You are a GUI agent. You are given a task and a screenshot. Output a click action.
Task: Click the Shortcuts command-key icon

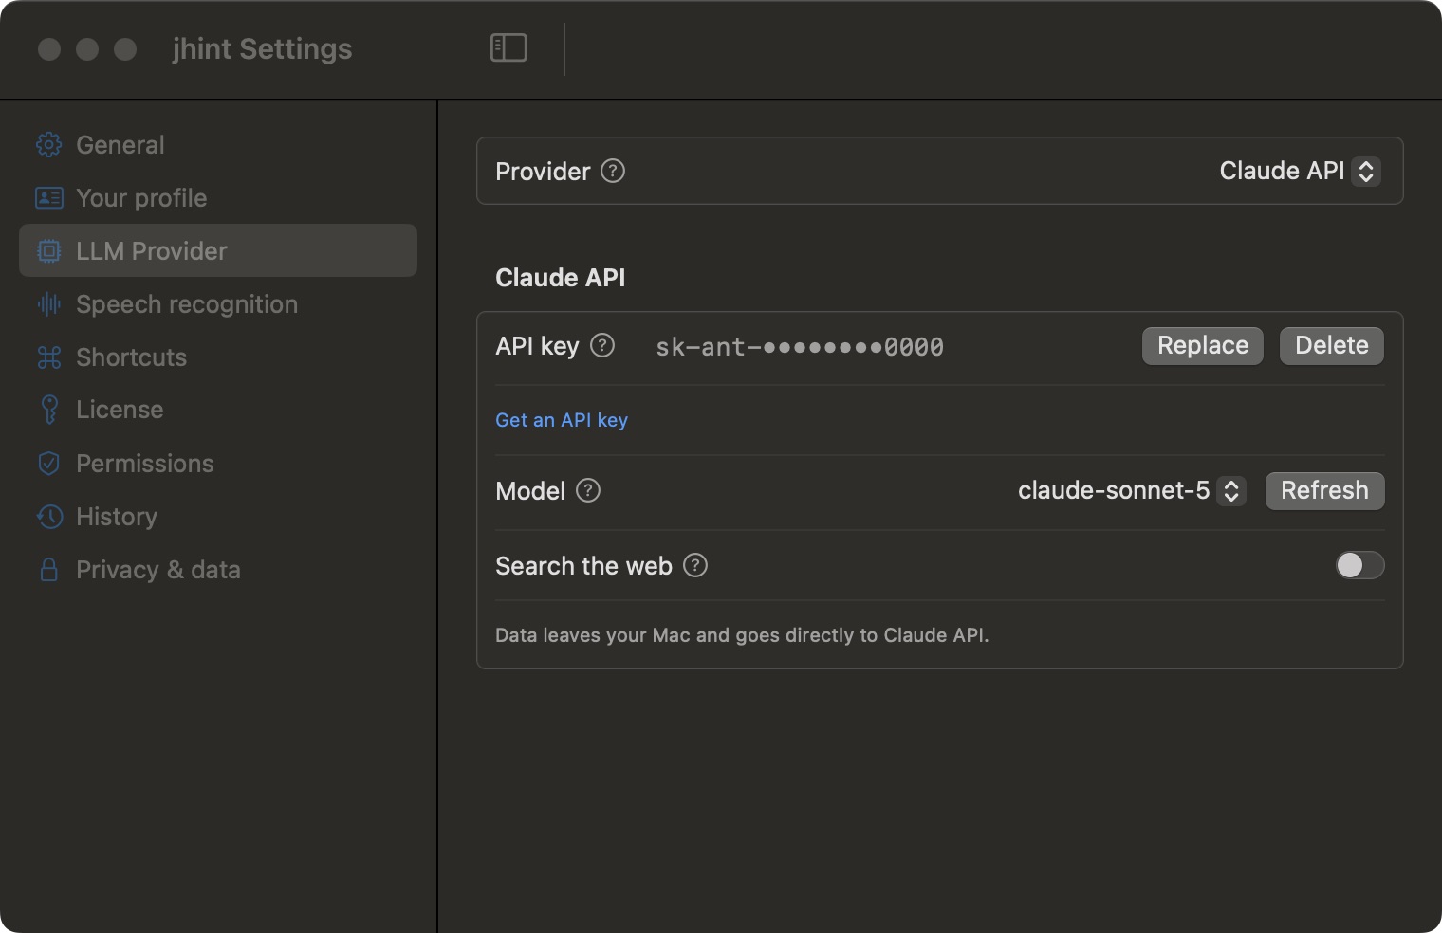click(49, 357)
